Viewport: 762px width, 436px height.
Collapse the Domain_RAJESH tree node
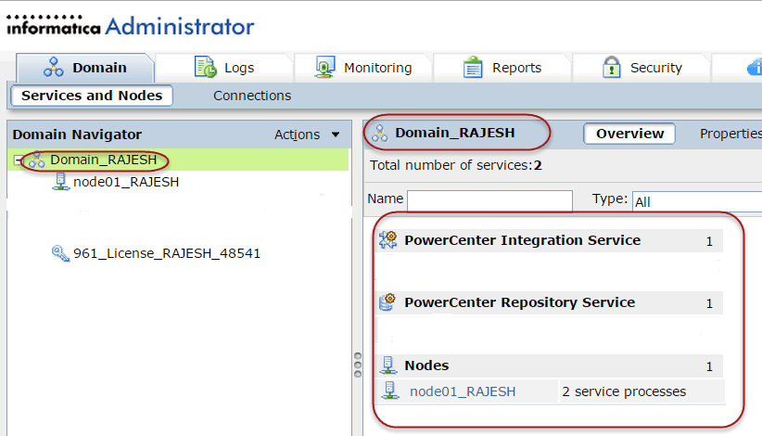pos(18,160)
